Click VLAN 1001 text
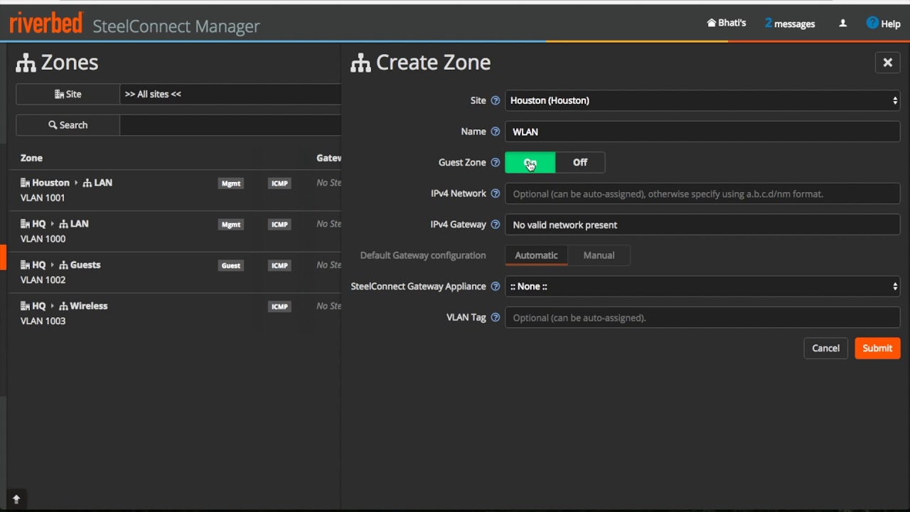Screen dimensions: 910x512 coord(43,198)
